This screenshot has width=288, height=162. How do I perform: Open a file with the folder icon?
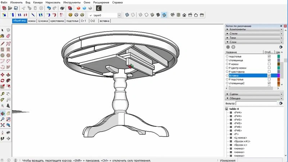(x=10, y=8)
